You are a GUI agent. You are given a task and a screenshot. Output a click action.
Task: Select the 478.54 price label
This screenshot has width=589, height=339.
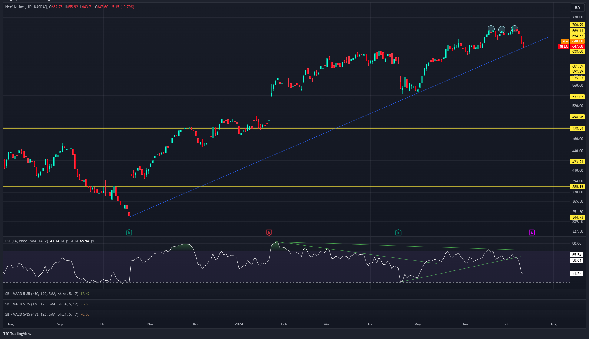[x=577, y=129]
